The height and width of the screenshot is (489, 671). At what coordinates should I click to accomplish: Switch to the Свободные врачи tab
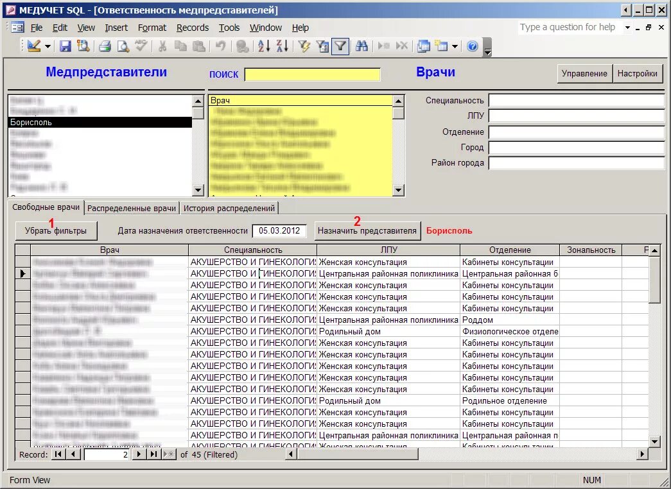coord(46,207)
